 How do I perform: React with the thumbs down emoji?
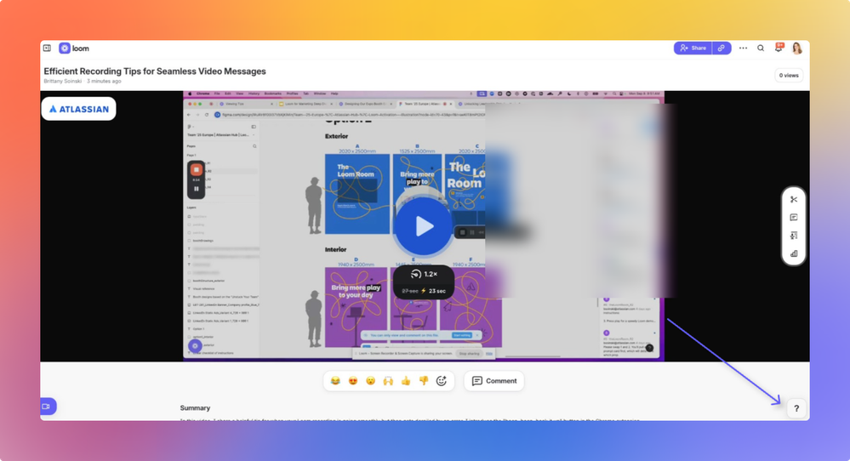424,381
